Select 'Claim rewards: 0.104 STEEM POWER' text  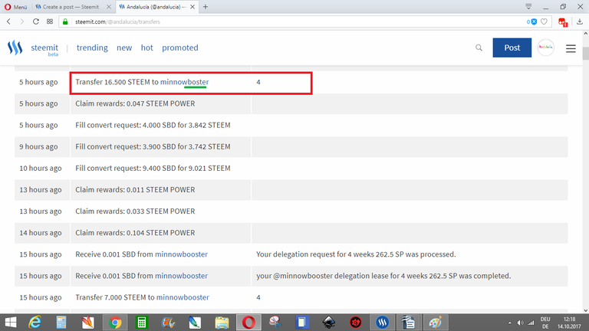click(135, 233)
